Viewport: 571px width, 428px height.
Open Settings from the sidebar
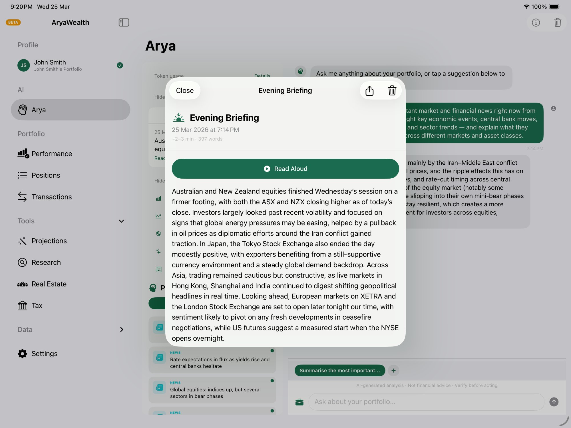coord(44,354)
